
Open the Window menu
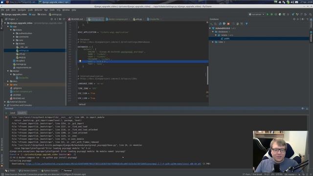(66, 10)
